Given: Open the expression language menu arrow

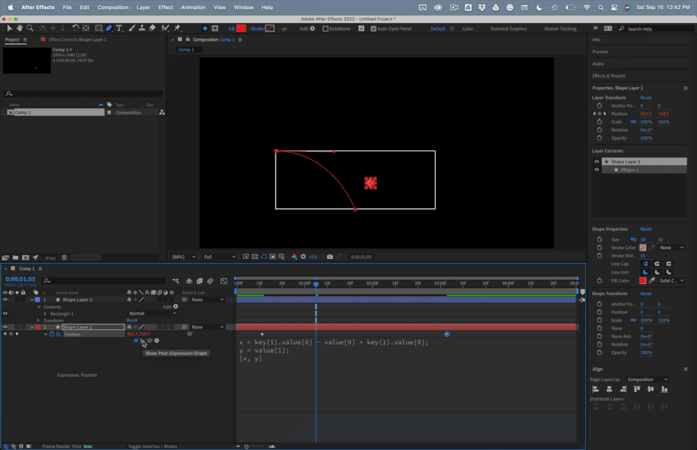Looking at the screenshot, I should [x=156, y=340].
